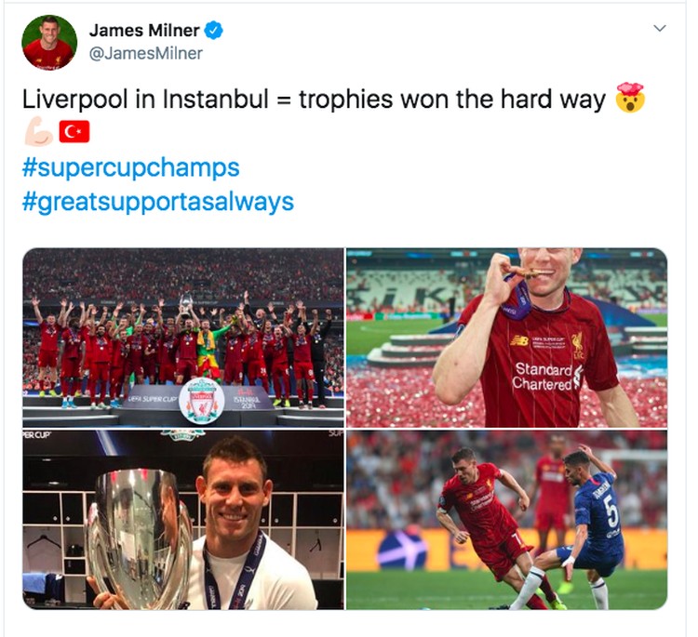Click the Standard Chartered shirt sponsor text
Screen dimensions: 698x637
[544, 377]
